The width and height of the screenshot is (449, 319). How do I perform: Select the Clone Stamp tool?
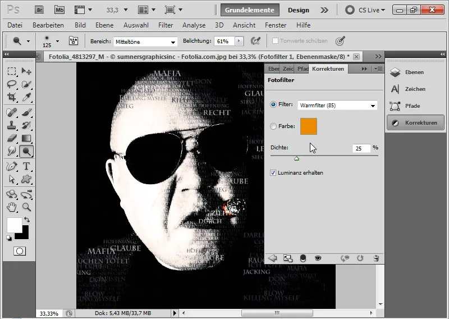pyautogui.click(x=12, y=125)
